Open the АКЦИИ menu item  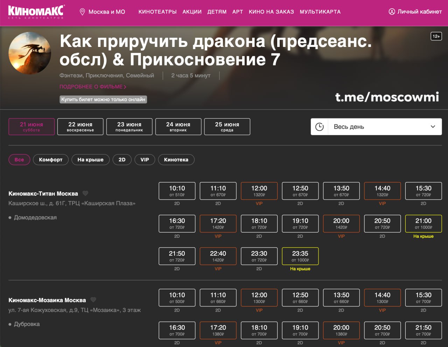(192, 12)
